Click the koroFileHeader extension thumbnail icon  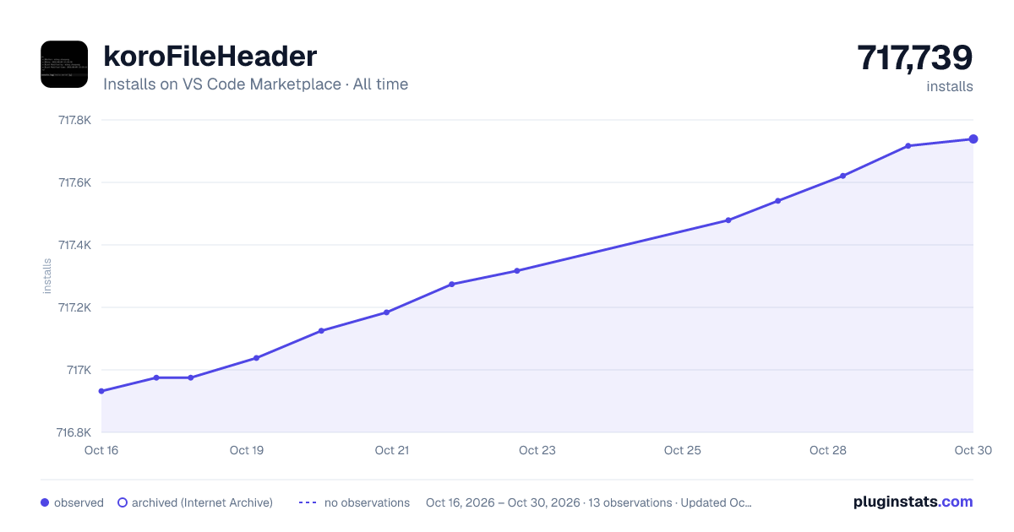tap(64, 64)
